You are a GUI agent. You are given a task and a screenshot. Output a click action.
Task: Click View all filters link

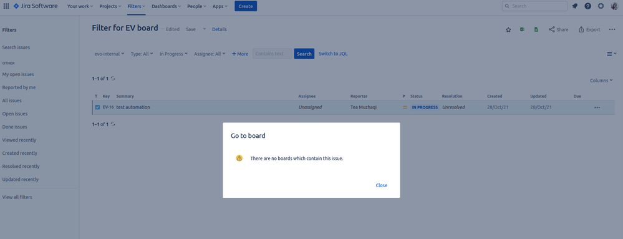(x=17, y=197)
